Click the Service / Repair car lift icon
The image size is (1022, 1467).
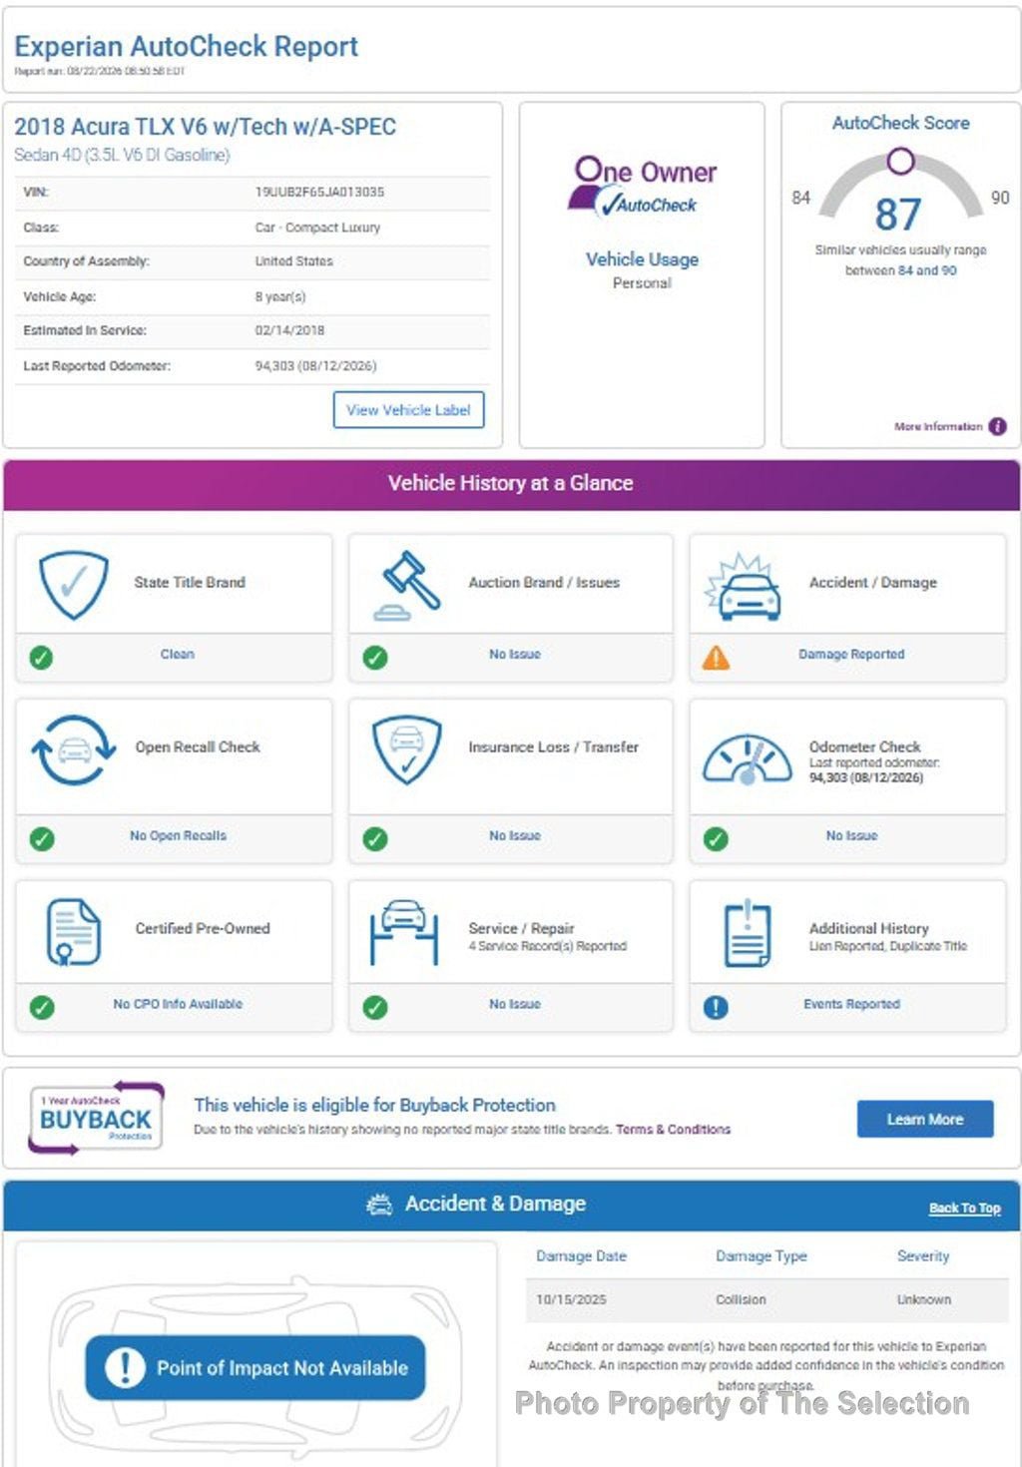pos(404,932)
